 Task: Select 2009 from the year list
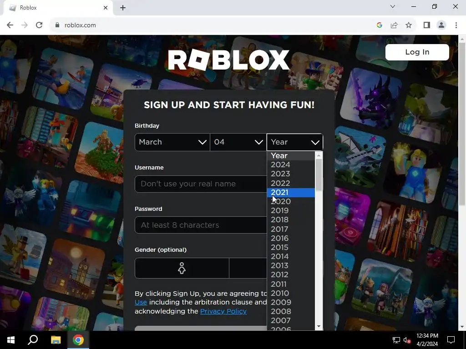(x=291, y=302)
